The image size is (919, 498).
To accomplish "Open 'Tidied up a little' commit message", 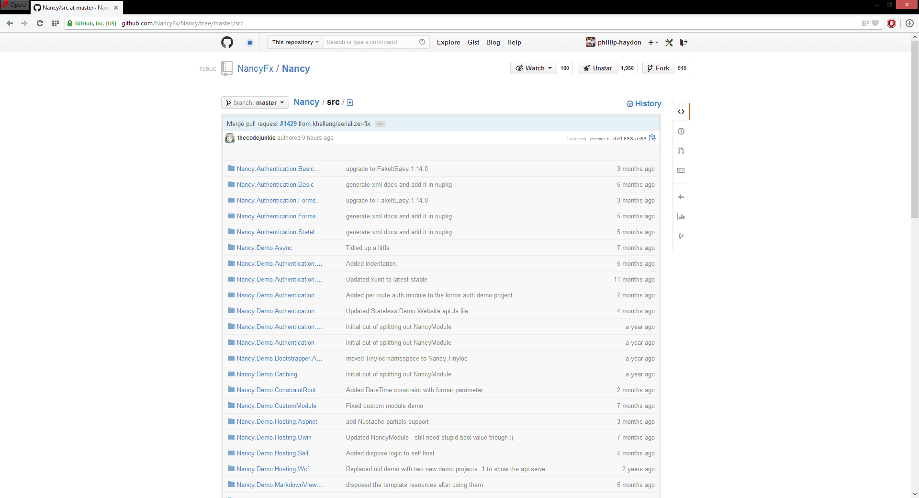I will (x=368, y=248).
